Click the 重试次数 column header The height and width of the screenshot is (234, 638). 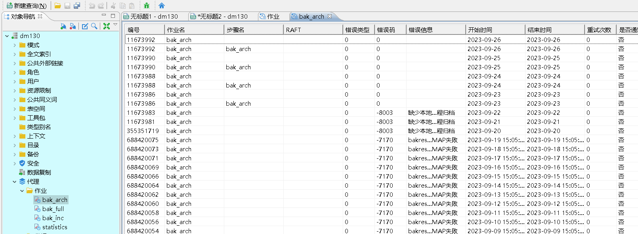600,30
